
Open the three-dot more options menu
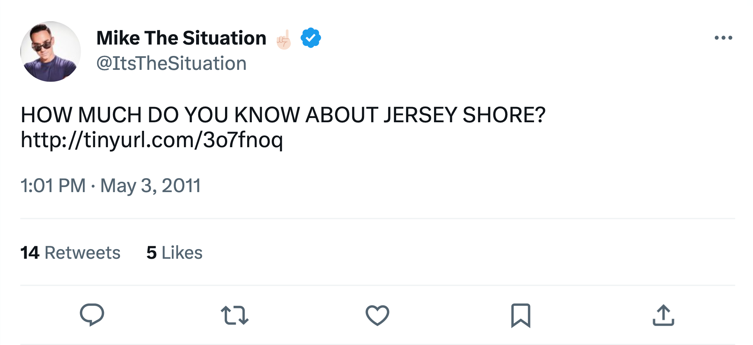723,38
